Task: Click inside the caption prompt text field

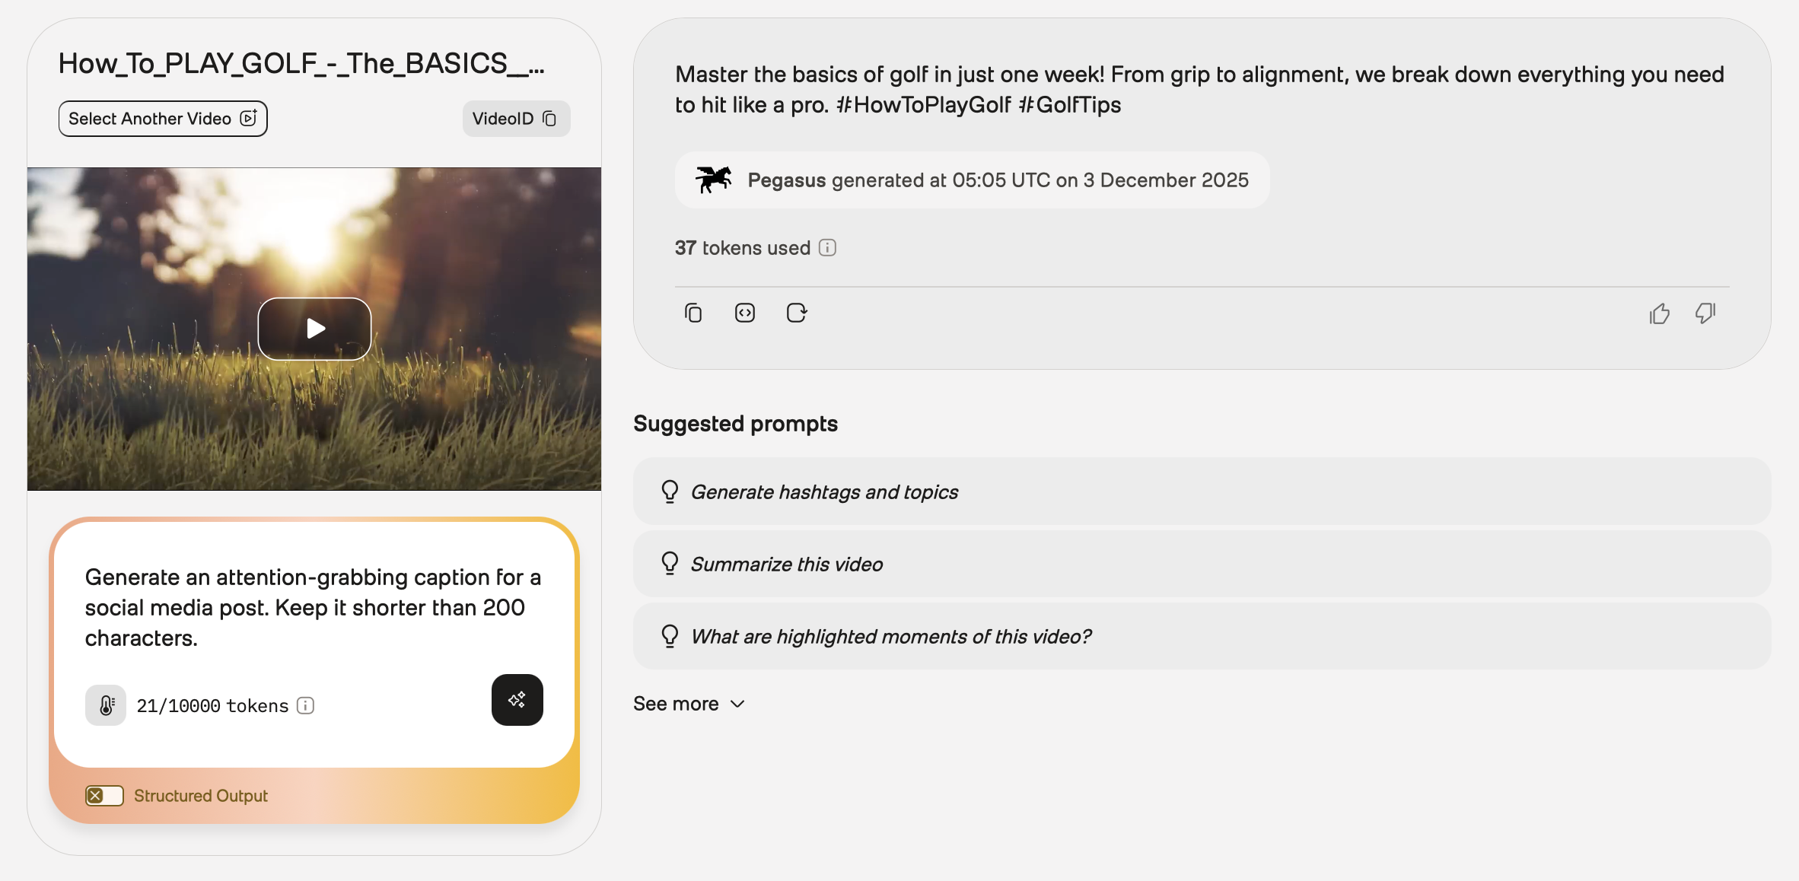Action: point(314,607)
